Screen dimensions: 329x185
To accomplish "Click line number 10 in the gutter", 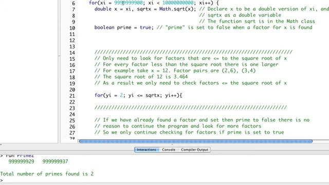I will click(x=72, y=28).
